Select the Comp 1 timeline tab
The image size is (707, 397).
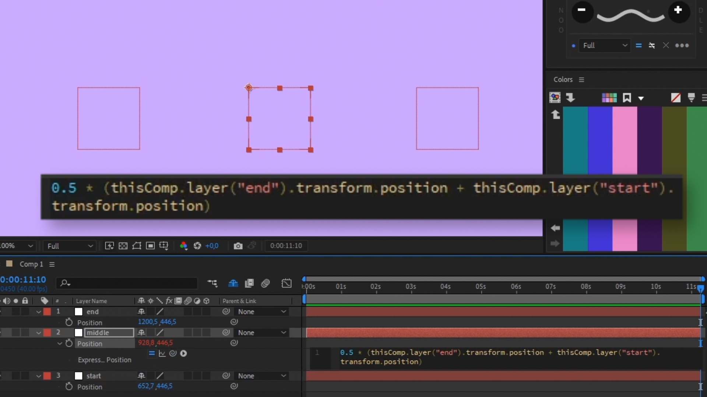pyautogui.click(x=31, y=264)
